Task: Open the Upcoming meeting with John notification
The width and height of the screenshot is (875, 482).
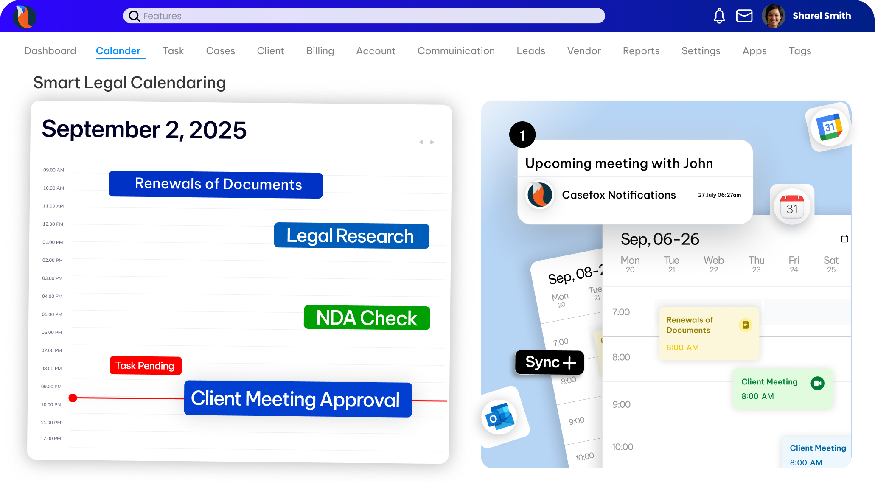Action: pyautogui.click(x=619, y=163)
